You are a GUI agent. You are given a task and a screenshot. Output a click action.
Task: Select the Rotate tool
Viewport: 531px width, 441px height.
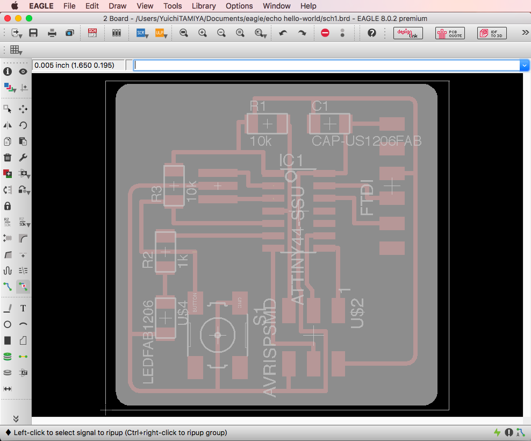[23, 125]
